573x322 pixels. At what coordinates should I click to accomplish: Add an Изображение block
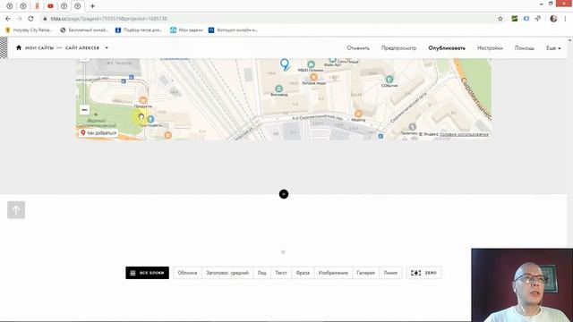(333, 273)
